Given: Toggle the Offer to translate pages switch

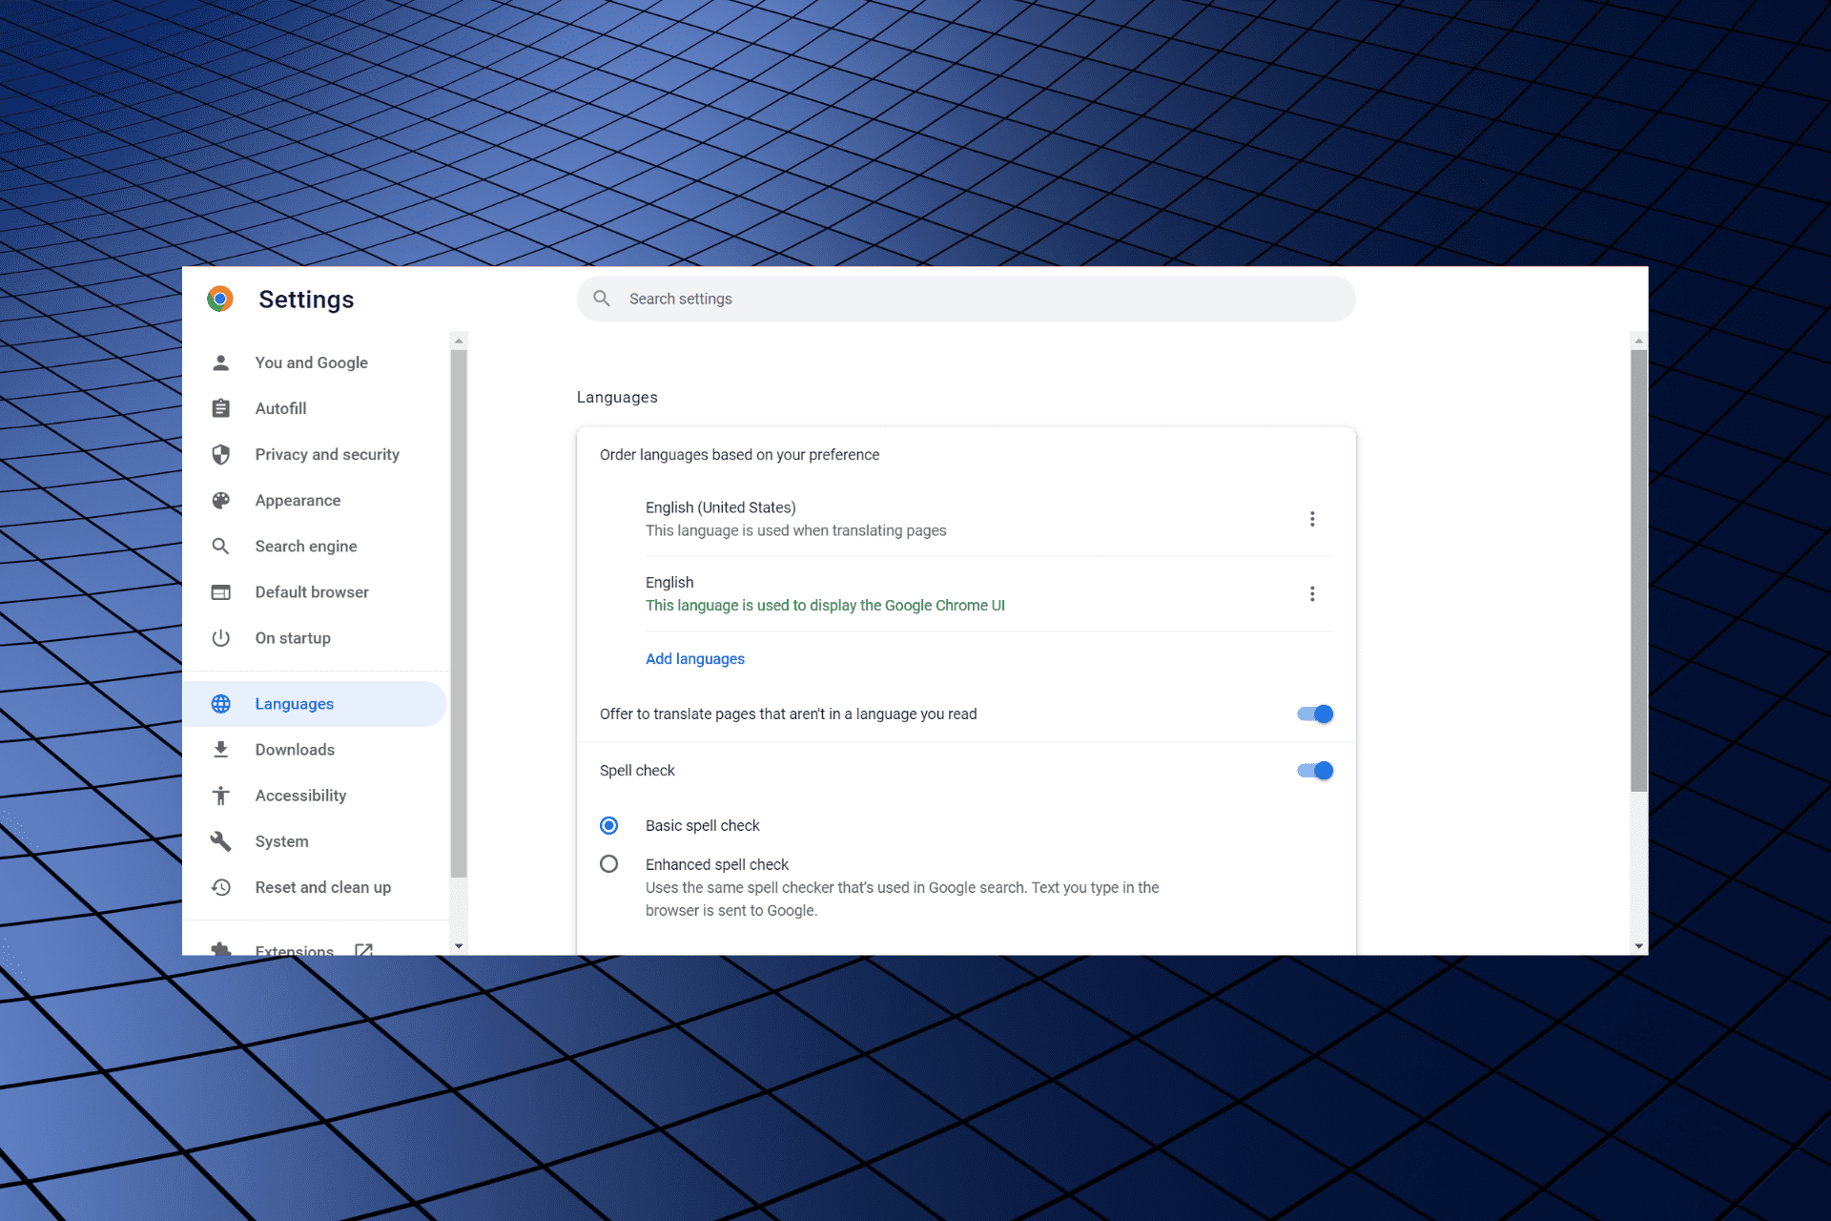Looking at the screenshot, I should pyautogui.click(x=1313, y=713).
